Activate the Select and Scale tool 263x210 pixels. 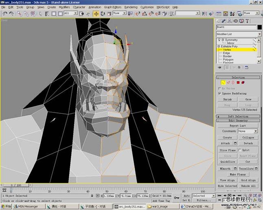(109, 13)
